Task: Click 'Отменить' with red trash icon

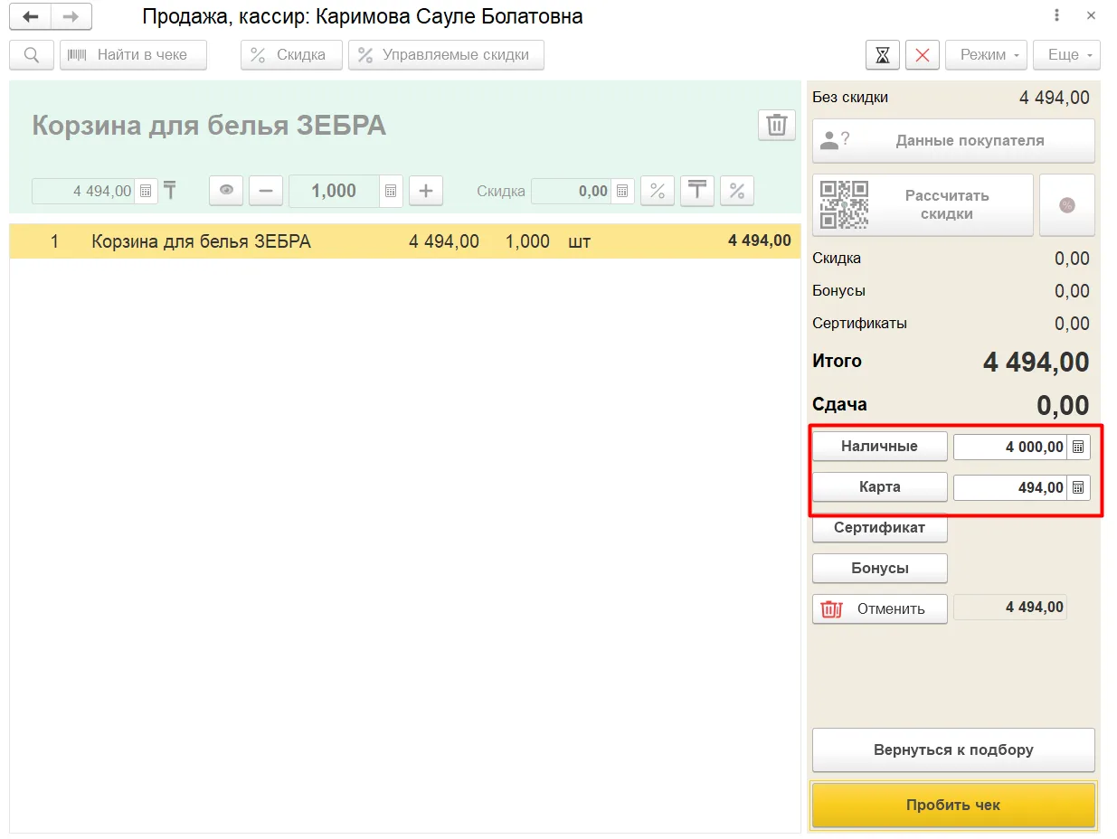Action: pos(879,609)
